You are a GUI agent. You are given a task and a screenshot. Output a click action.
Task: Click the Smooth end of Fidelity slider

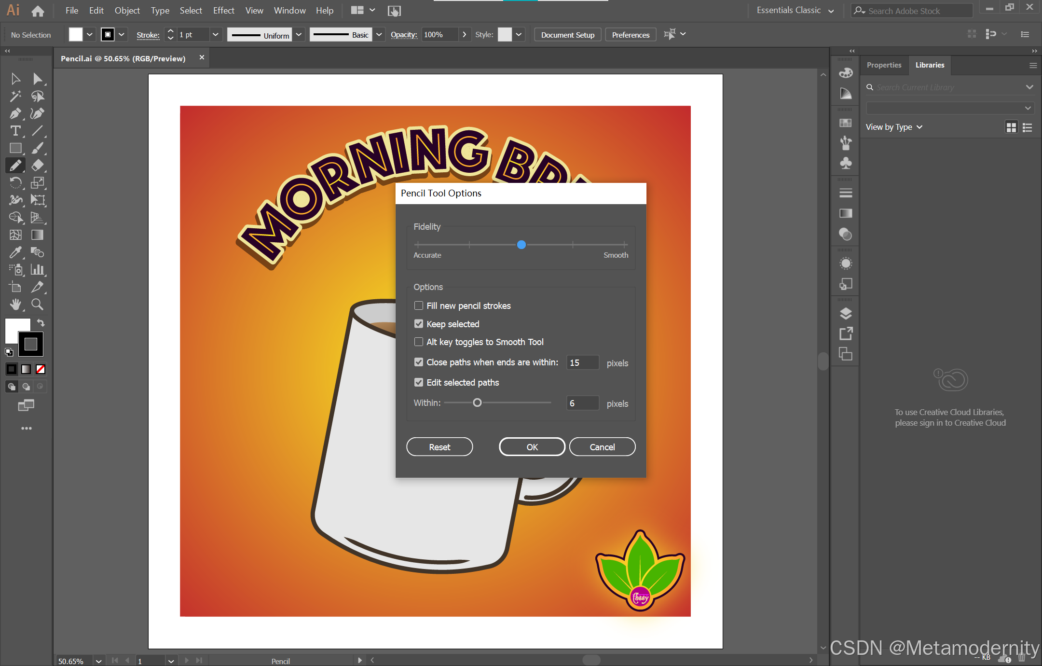[624, 245]
